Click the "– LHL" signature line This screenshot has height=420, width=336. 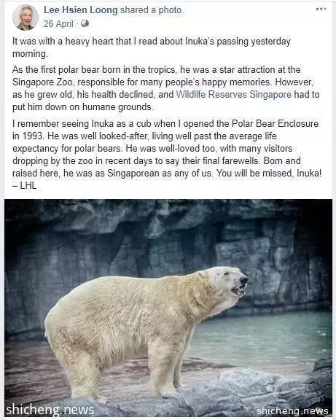tap(24, 186)
